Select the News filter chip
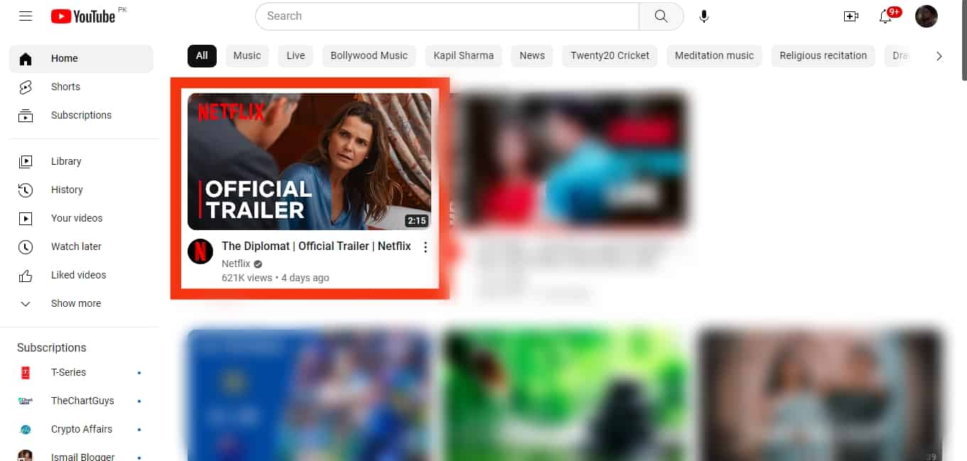The width and height of the screenshot is (967, 461). pos(532,56)
